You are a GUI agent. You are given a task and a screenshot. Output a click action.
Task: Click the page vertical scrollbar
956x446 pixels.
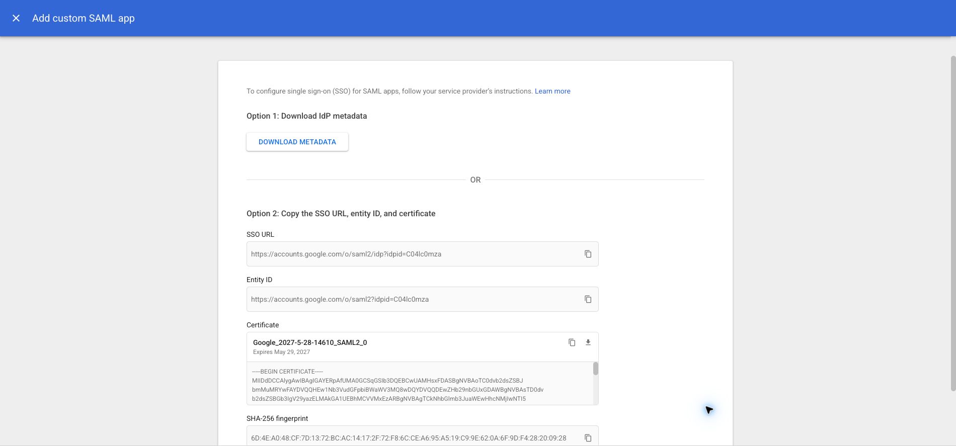click(x=953, y=224)
